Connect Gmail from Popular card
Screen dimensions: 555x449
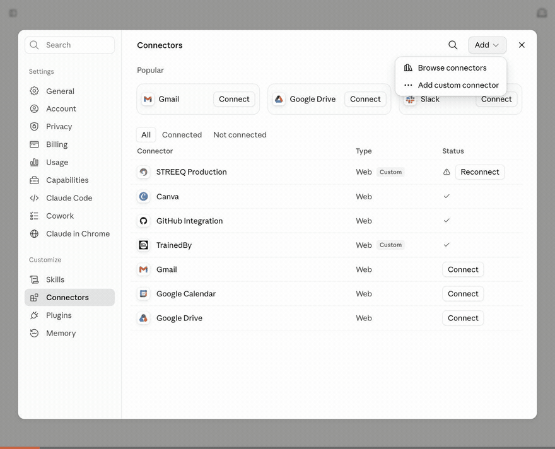(234, 99)
